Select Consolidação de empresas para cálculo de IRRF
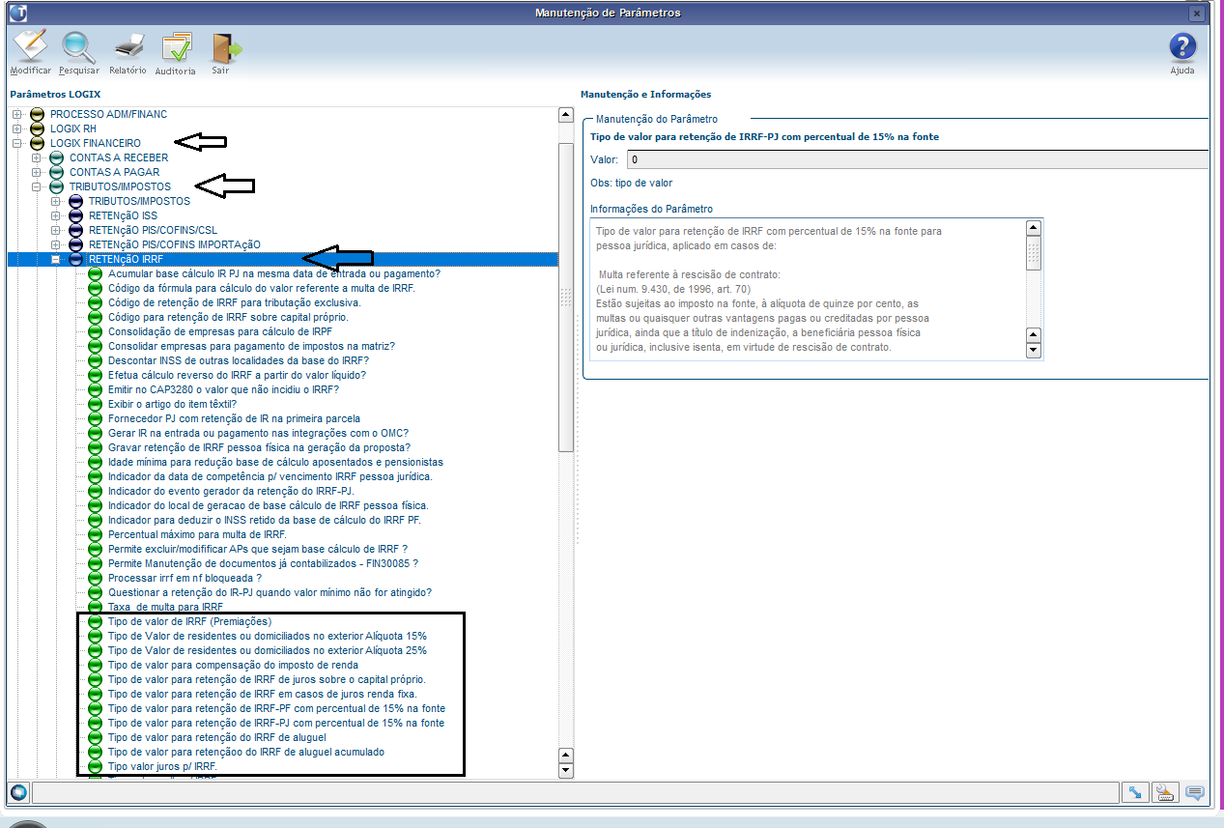This screenshot has width=1224, height=828. pos(220,331)
